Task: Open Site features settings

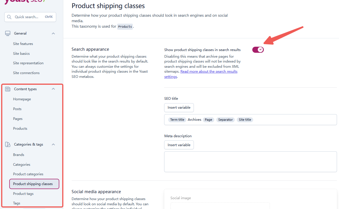Action: tap(23, 44)
